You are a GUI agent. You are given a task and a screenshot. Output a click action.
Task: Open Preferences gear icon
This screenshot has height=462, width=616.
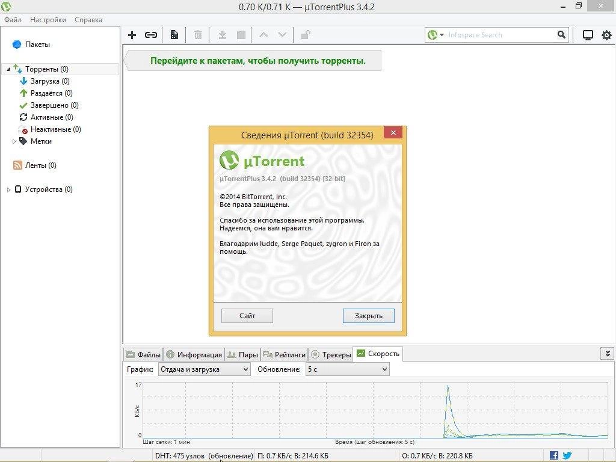[606, 35]
